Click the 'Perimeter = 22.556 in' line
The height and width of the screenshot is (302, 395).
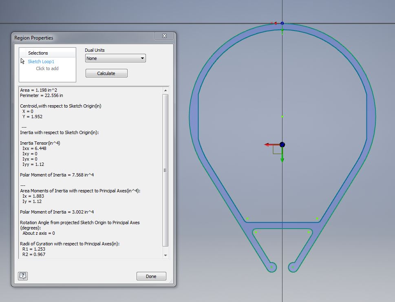pyautogui.click(x=42, y=95)
